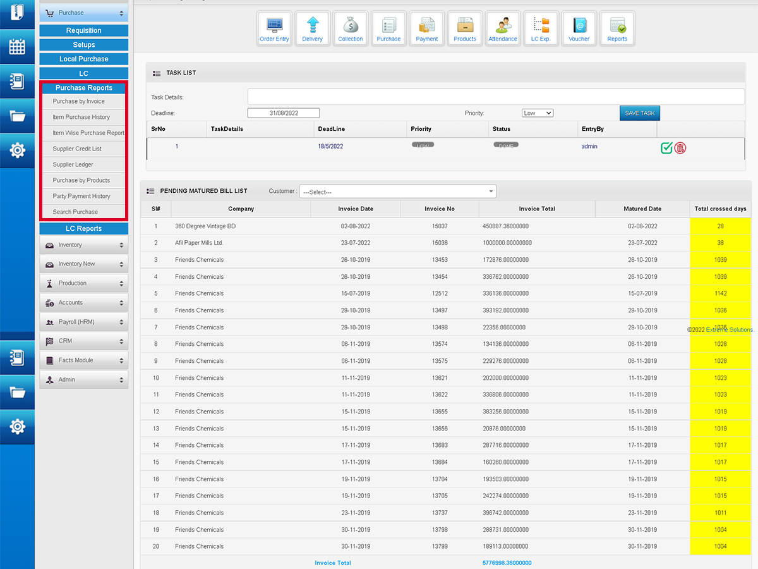The width and height of the screenshot is (758, 569).
Task: Click the SAVE TASK button
Action: click(x=639, y=113)
